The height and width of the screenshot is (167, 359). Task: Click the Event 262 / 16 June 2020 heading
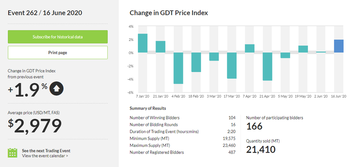point(45,13)
